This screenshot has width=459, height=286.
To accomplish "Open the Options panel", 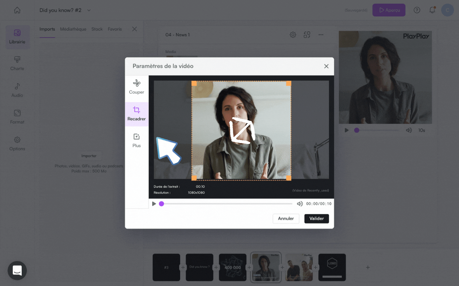I will click(x=17, y=144).
